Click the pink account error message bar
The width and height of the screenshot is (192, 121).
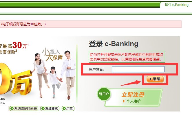[91, 24]
